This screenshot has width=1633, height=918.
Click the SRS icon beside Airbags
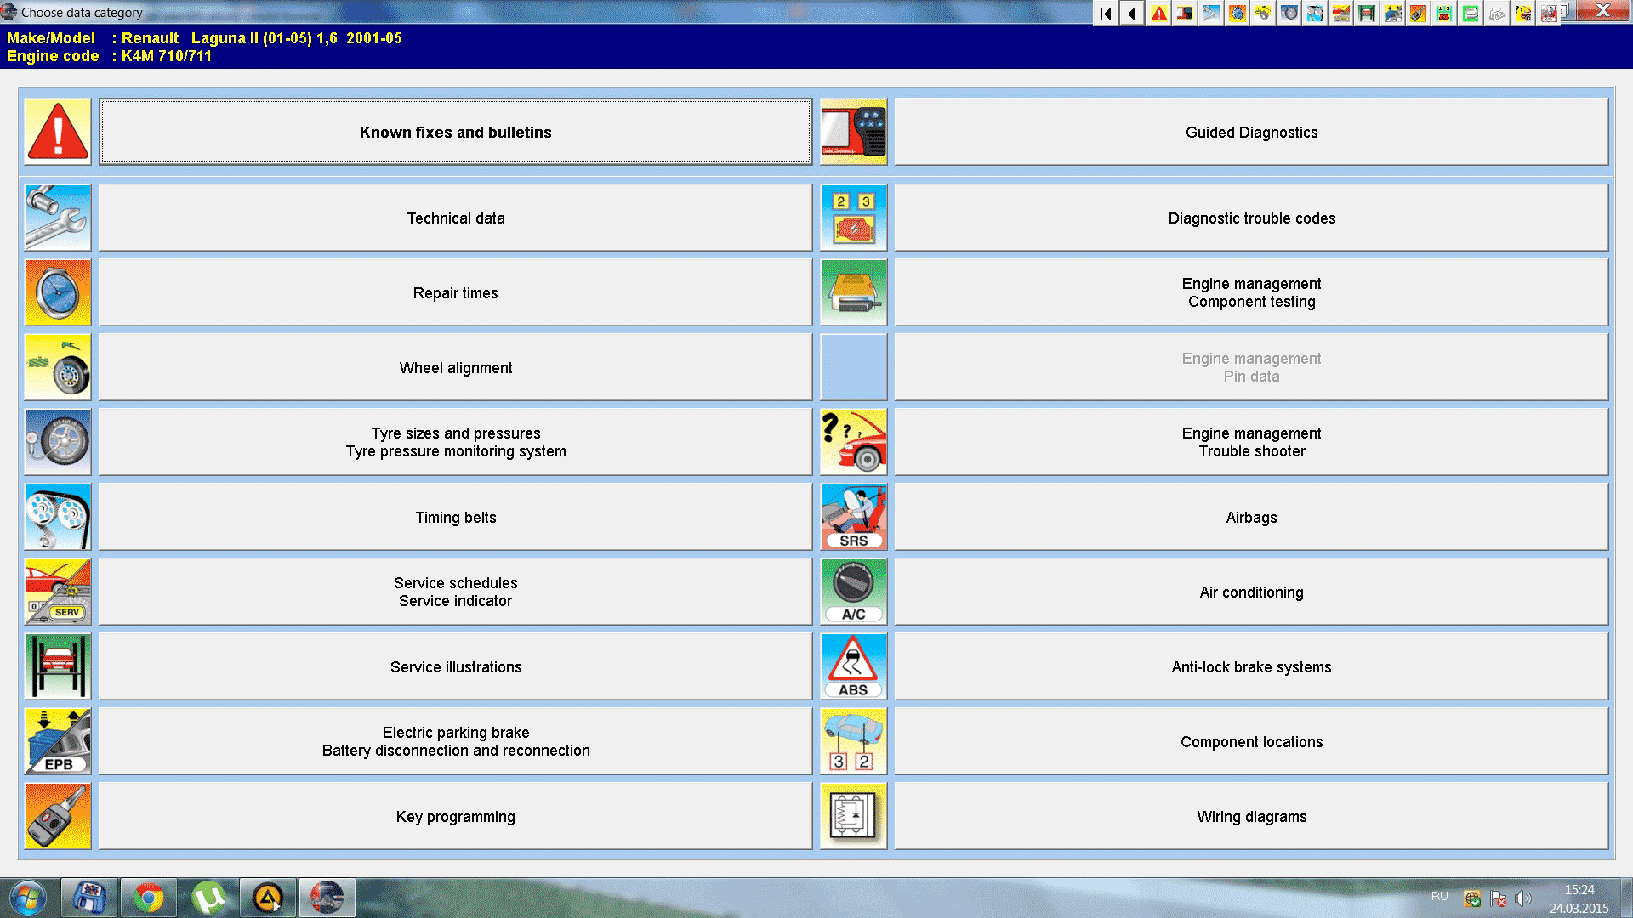(x=854, y=517)
